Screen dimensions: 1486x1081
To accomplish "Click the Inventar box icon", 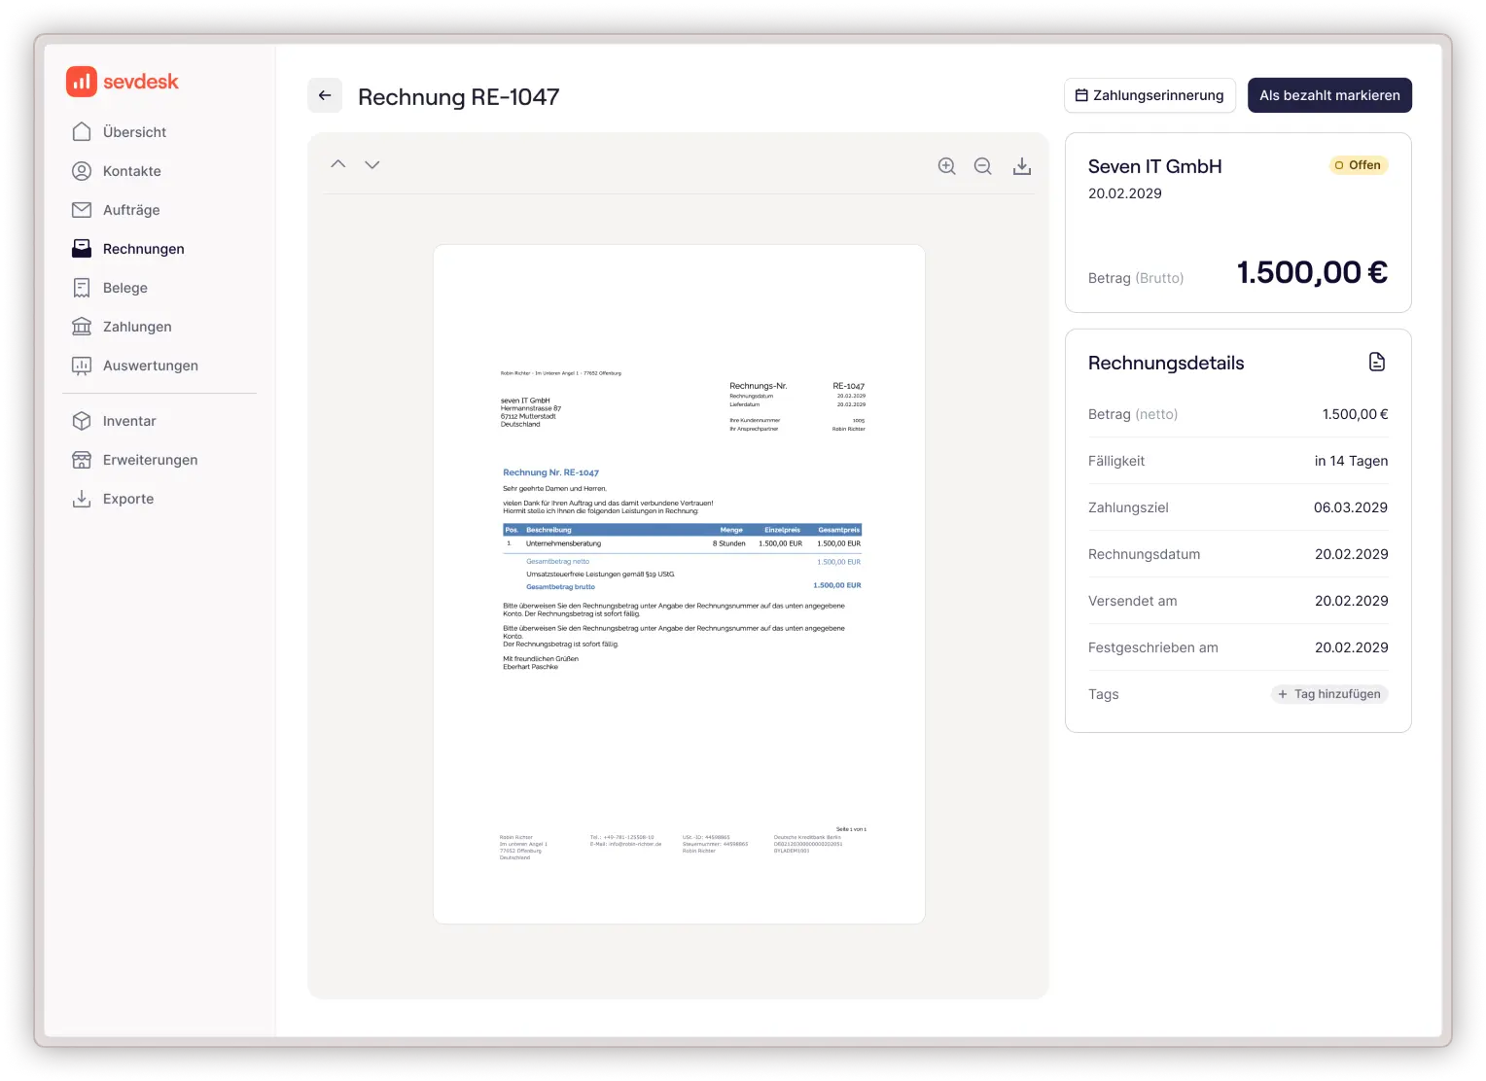I will 82,421.
